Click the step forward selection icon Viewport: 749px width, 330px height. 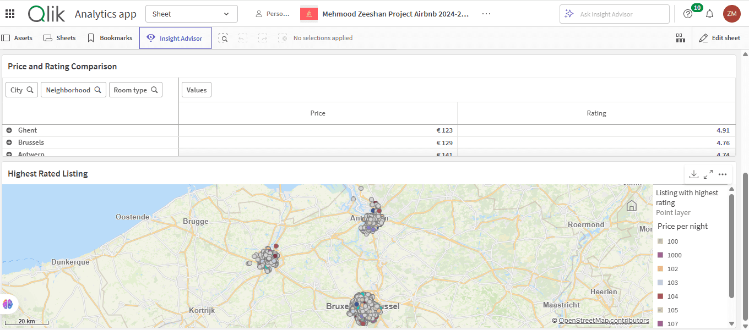point(263,38)
